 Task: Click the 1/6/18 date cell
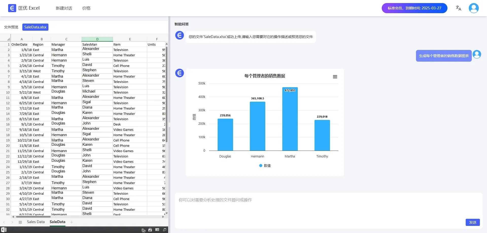click(x=22, y=50)
